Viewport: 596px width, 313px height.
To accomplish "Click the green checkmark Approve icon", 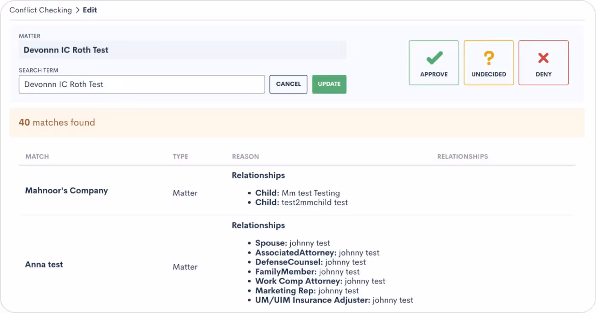I will click(x=434, y=58).
